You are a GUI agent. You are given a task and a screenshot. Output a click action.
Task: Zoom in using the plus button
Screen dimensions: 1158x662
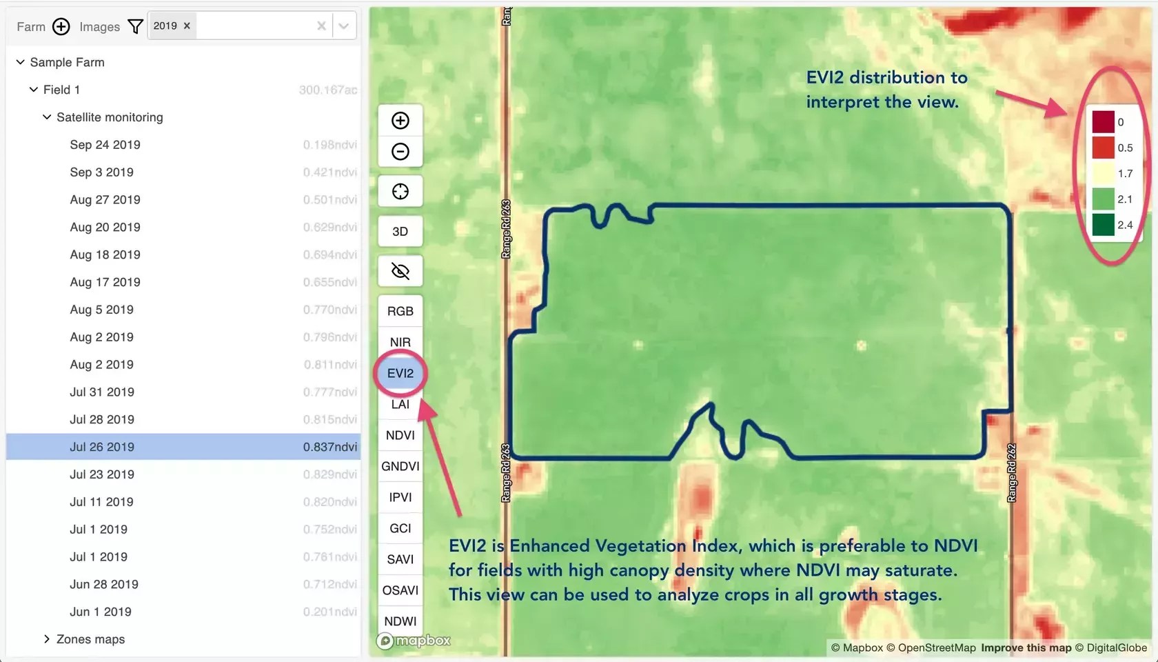pyautogui.click(x=400, y=120)
